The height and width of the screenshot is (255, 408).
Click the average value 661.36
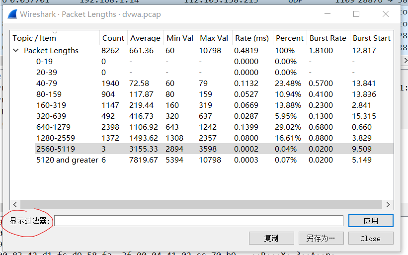tap(141, 51)
